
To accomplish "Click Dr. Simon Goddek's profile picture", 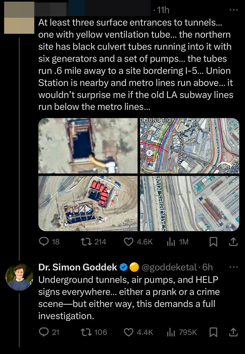I will click(x=19, y=277).
